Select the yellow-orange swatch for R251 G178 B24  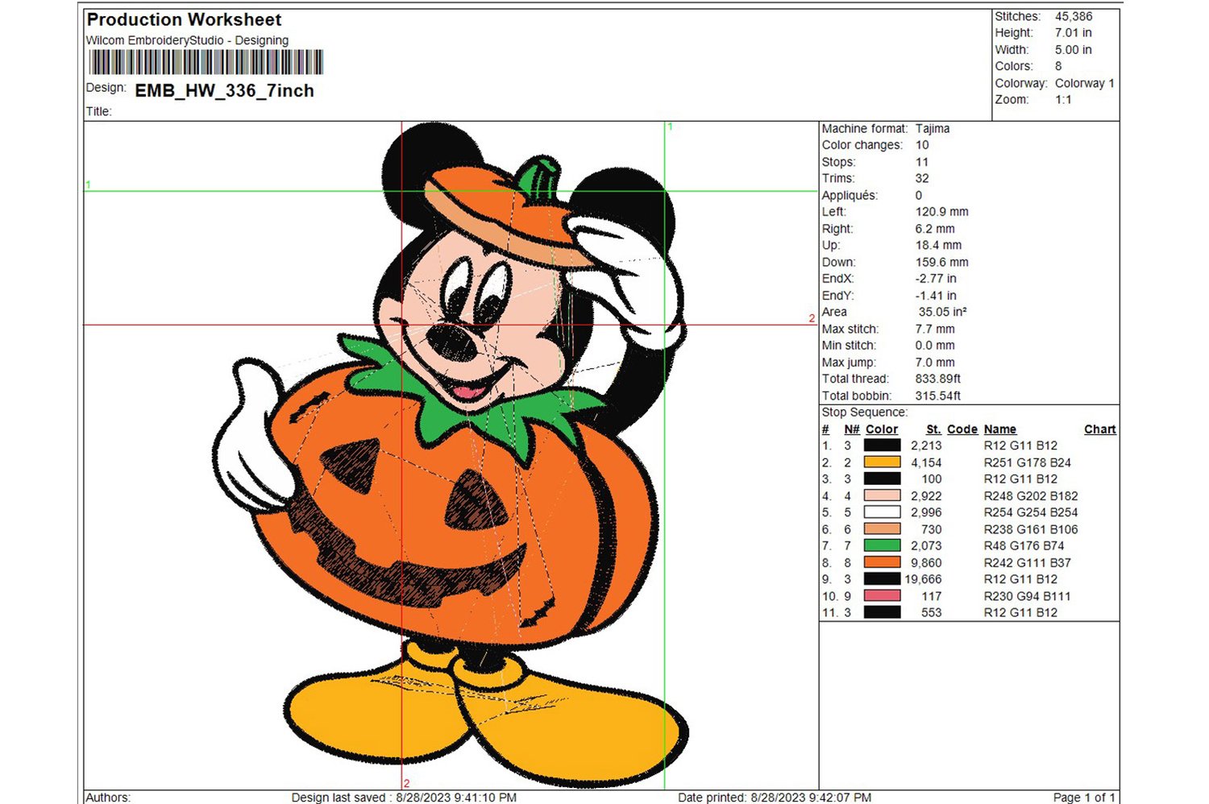click(882, 462)
